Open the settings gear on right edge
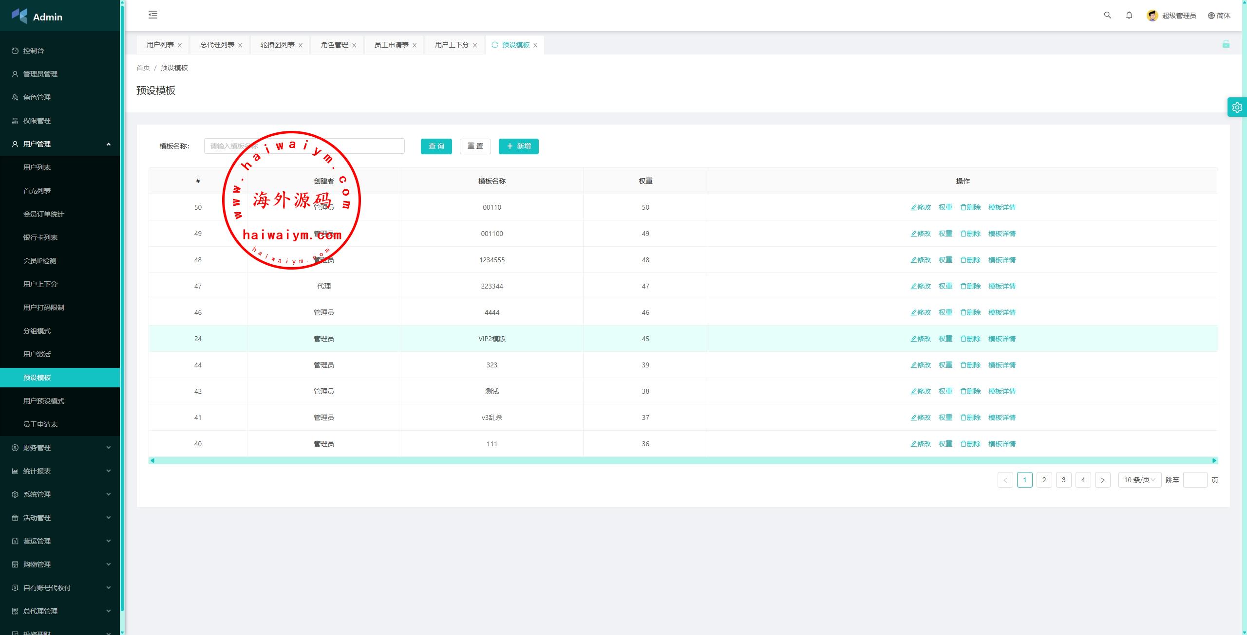1247x635 pixels. tap(1237, 107)
